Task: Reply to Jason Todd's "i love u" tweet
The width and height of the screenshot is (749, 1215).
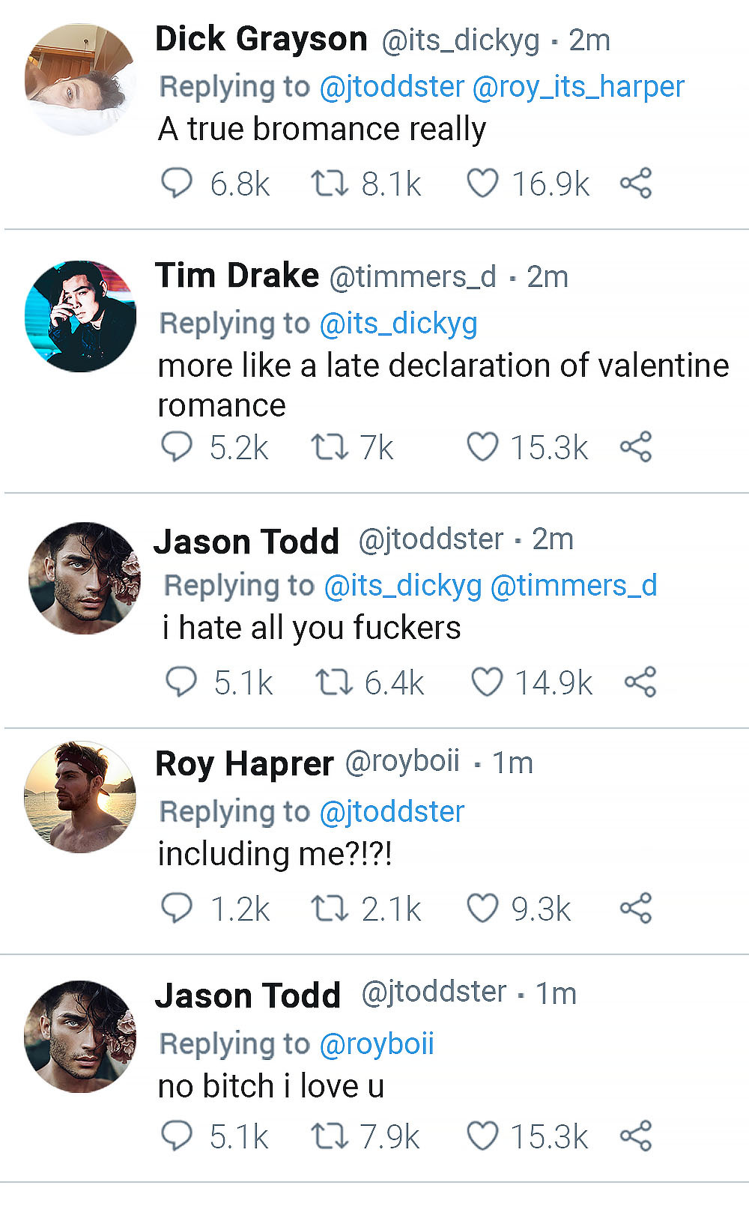Action: [177, 1136]
